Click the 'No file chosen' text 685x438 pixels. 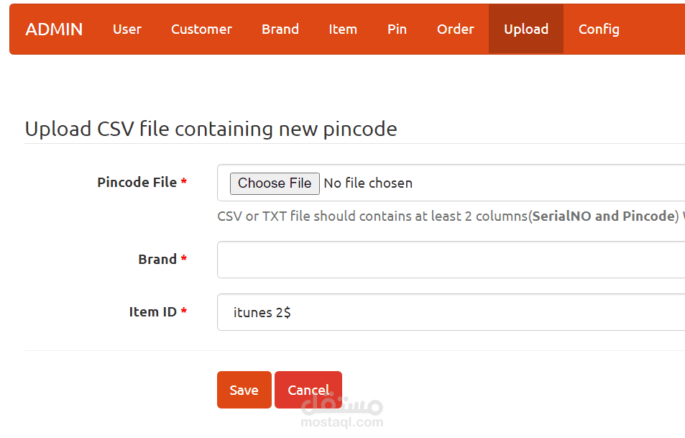(x=368, y=183)
